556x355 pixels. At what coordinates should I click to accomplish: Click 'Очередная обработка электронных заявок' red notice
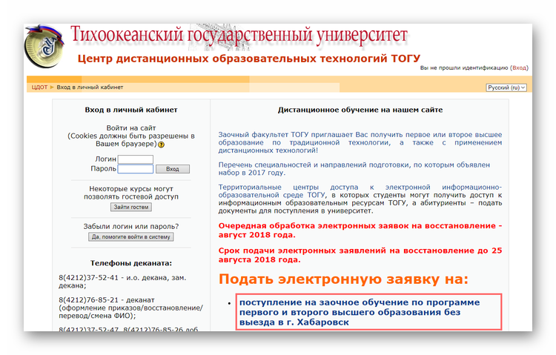click(360, 230)
